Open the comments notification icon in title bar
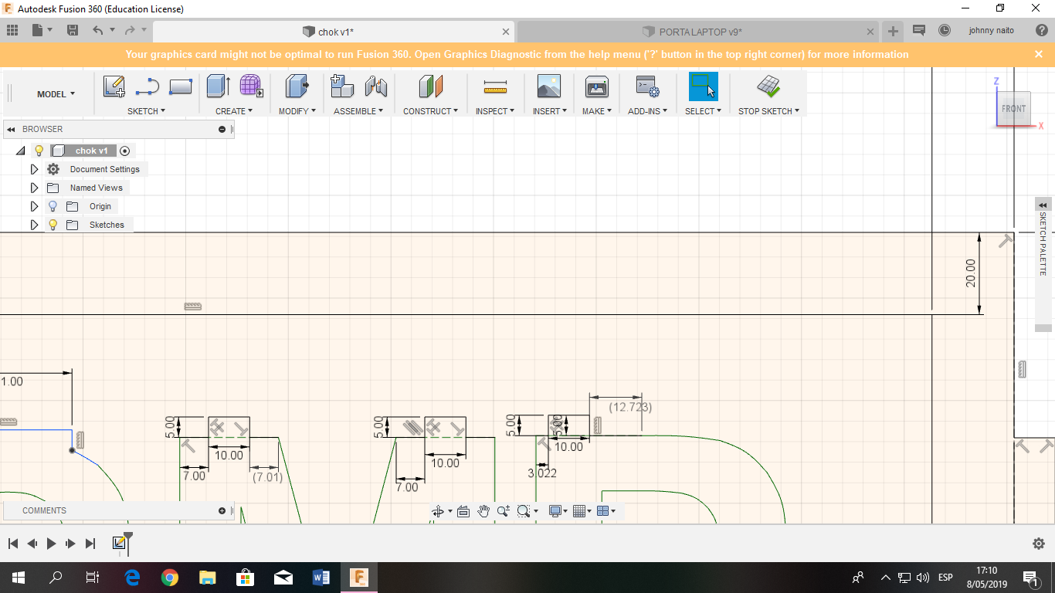 tap(918, 31)
